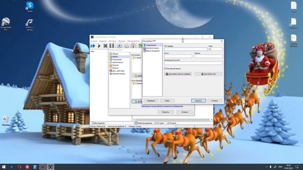Select the Recycle Bin desktop icon
Image resolution: width=303 pixels, height=170 pixels.
coord(6,121)
